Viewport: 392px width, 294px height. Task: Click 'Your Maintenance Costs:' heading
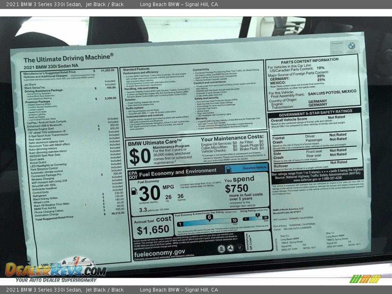(232, 138)
